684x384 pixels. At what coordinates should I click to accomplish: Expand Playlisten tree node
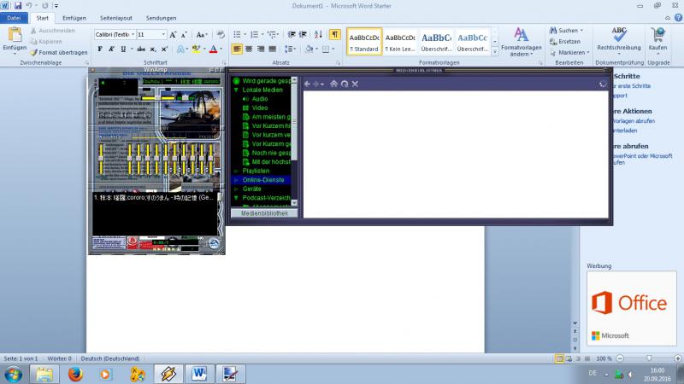pos(236,172)
